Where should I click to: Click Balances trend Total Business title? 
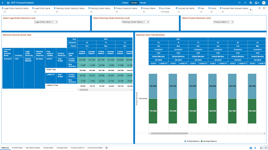[150, 35]
